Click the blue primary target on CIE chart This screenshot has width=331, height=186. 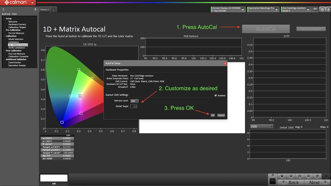(62, 122)
